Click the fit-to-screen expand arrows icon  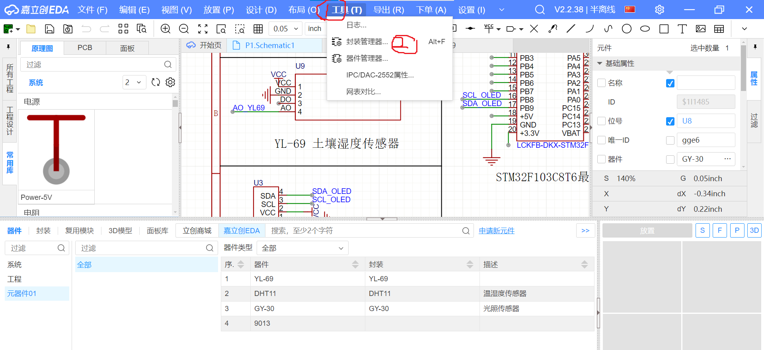click(203, 29)
